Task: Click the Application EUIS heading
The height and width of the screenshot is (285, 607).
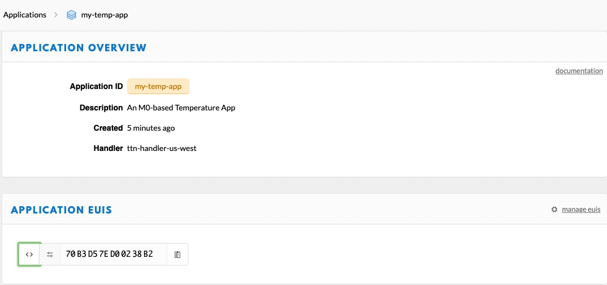Action: [62, 210]
